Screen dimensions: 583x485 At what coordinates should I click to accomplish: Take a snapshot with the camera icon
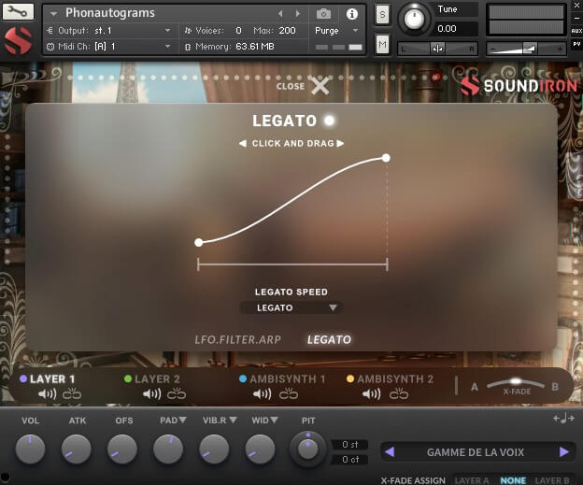pos(323,14)
